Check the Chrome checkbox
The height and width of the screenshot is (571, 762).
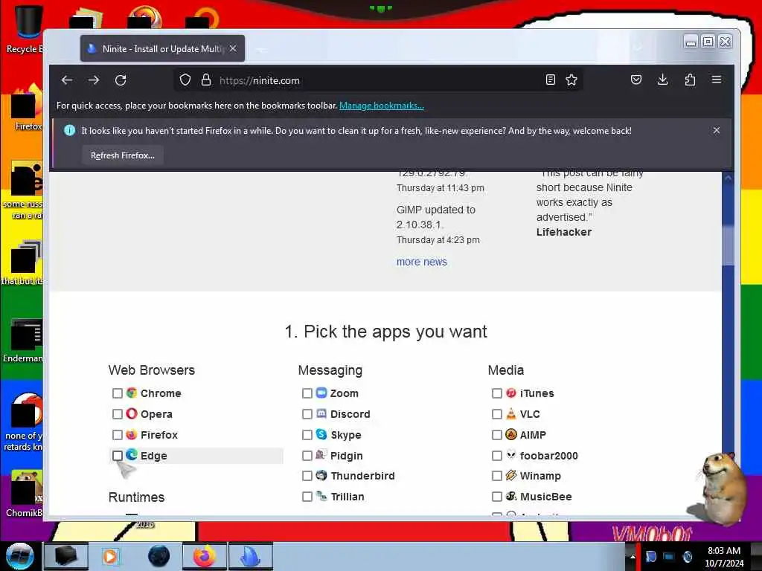click(117, 393)
